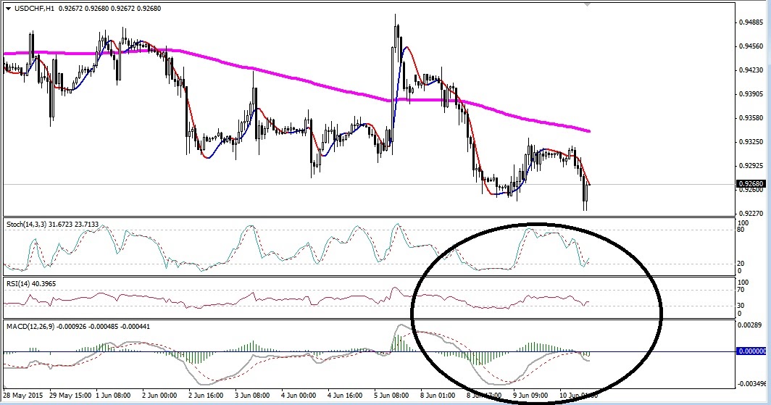Select the current price label 0.92680
This screenshot has width=771, height=405.
pos(752,184)
